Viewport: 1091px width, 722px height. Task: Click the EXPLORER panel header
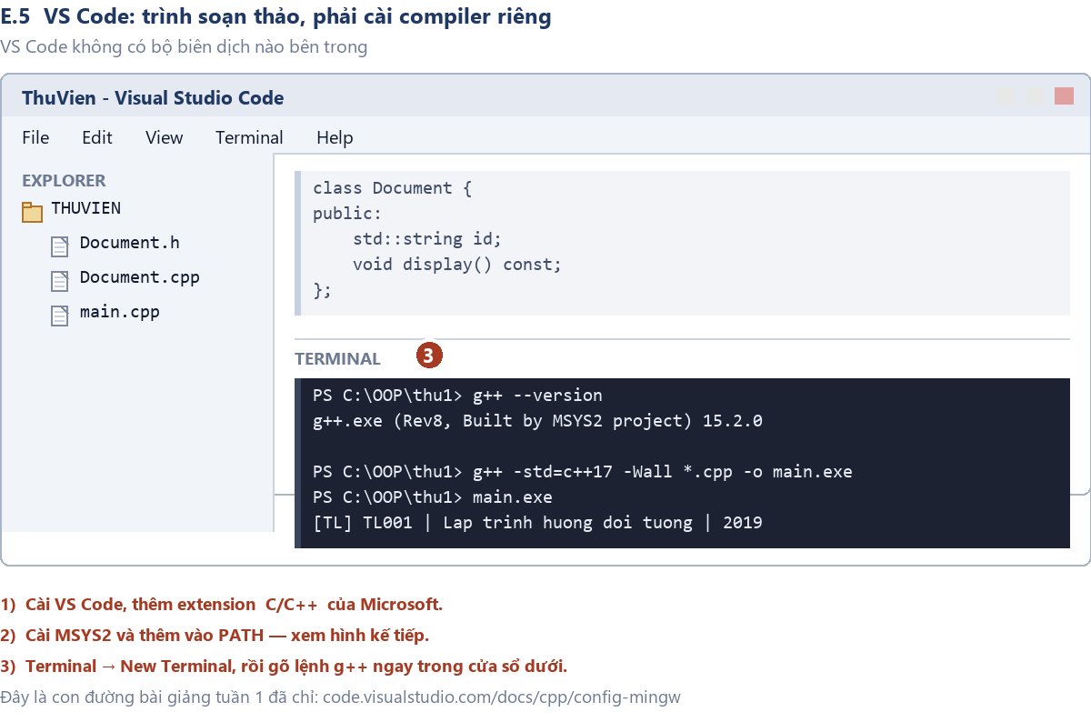tap(64, 180)
